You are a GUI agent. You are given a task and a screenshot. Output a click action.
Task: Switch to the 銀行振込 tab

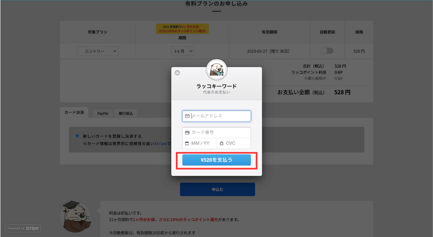tap(126, 113)
